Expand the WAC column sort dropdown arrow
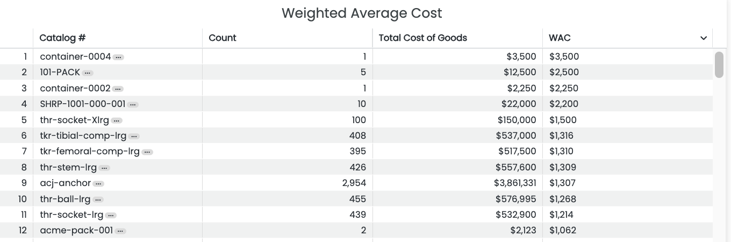 point(703,38)
